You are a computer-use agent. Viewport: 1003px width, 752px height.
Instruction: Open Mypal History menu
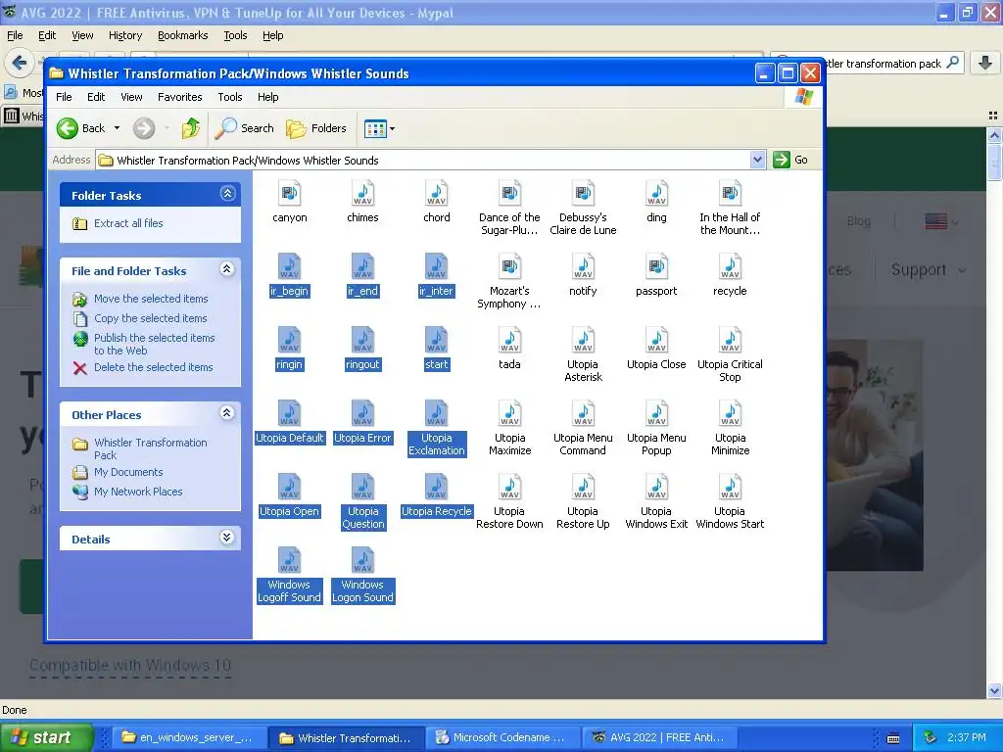[x=125, y=36]
